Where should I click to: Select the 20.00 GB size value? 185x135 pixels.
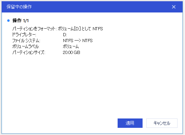(x=71, y=52)
